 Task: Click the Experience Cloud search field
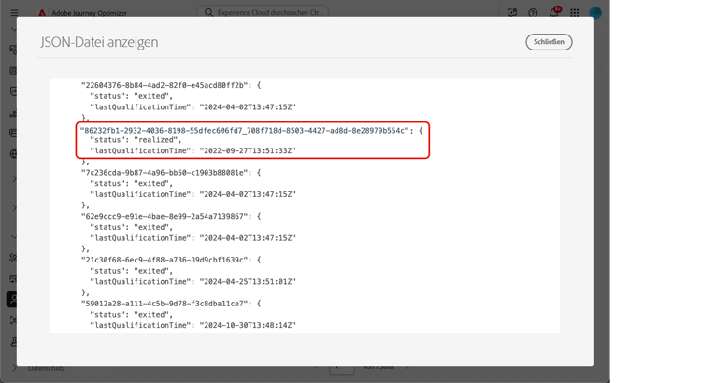pyautogui.click(x=263, y=12)
